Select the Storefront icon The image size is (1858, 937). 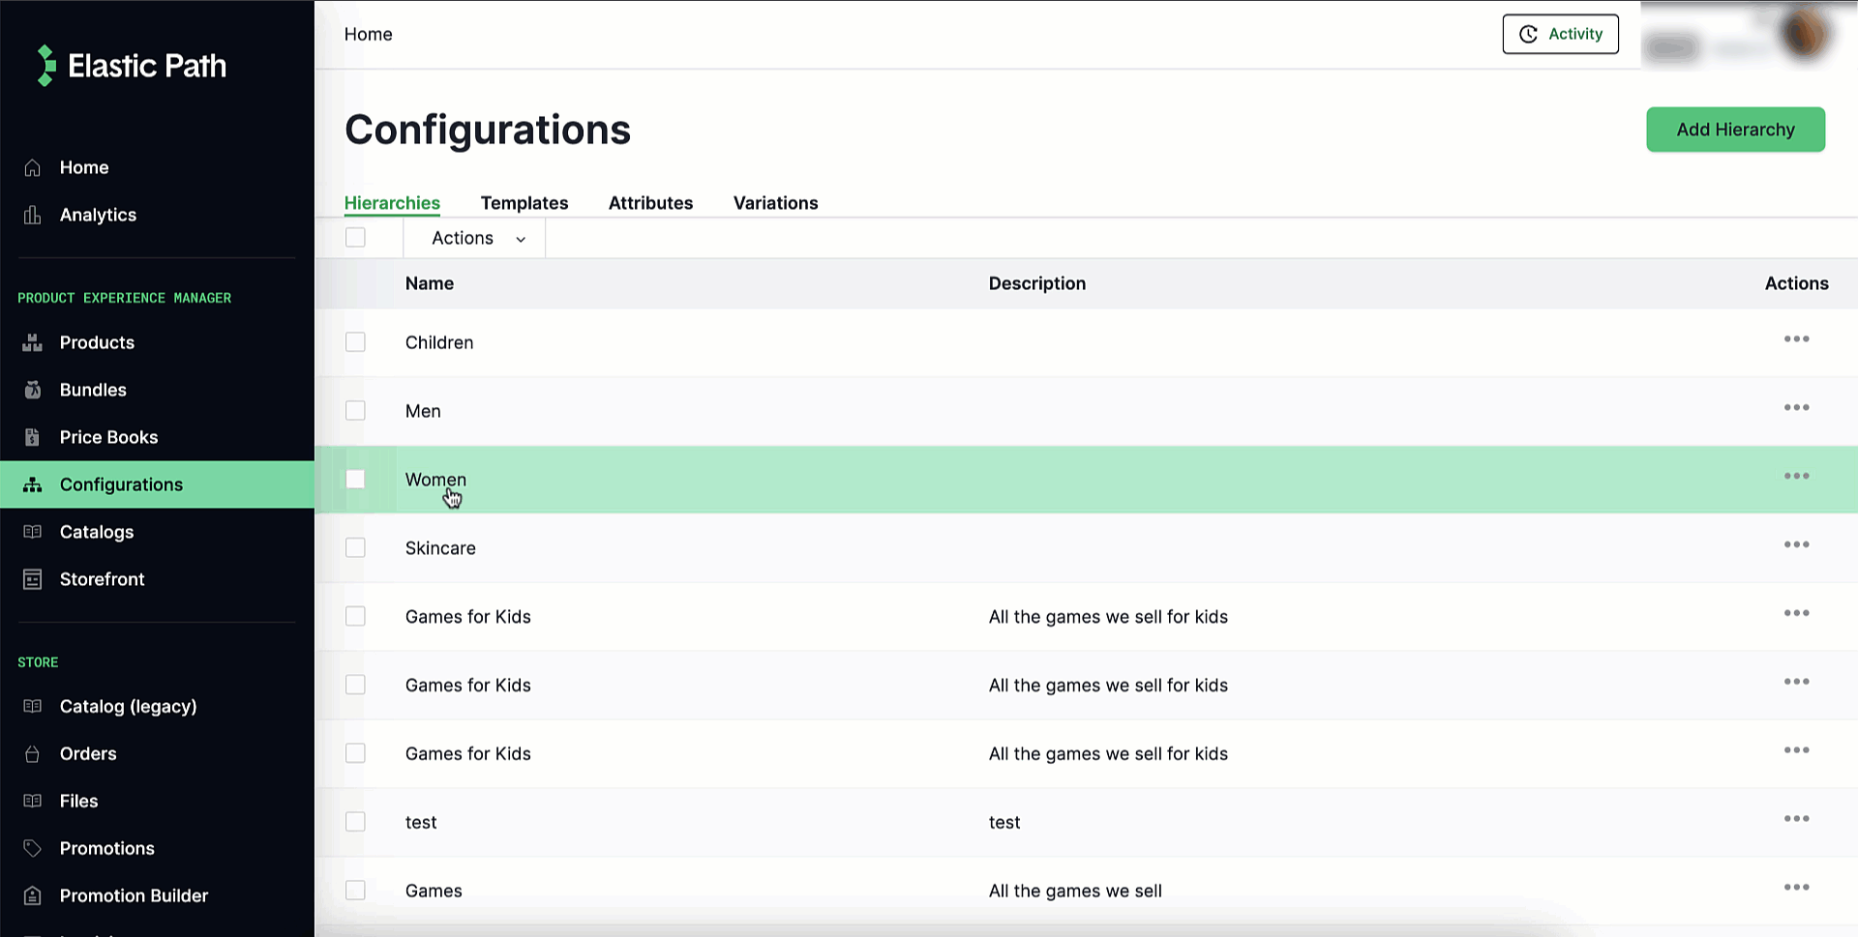pyautogui.click(x=32, y=579)
